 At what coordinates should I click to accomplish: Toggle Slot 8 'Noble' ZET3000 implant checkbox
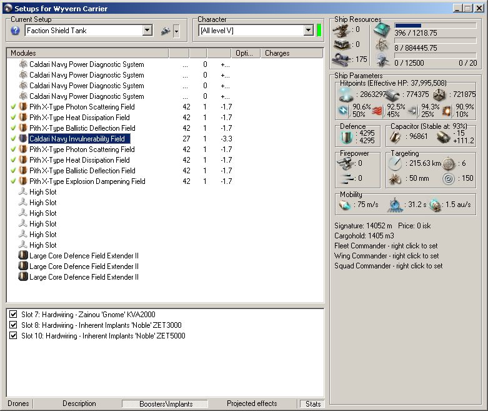coord(13,325)
